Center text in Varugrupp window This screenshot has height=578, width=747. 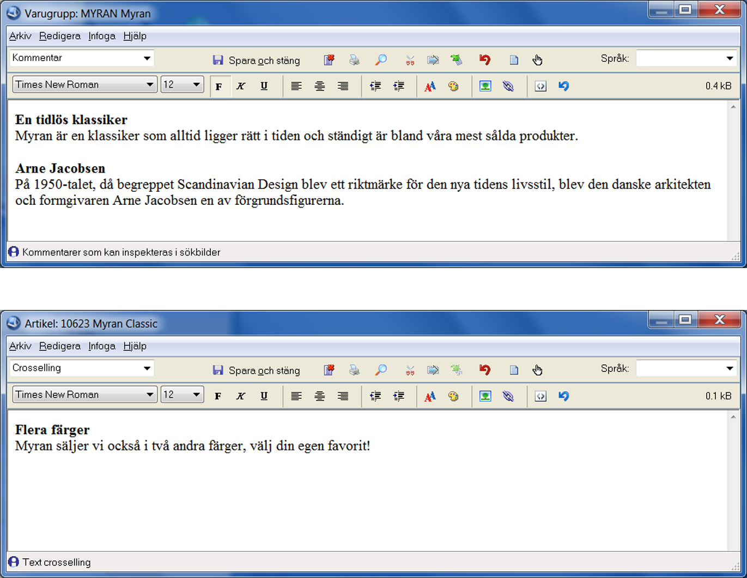point(320,86)
